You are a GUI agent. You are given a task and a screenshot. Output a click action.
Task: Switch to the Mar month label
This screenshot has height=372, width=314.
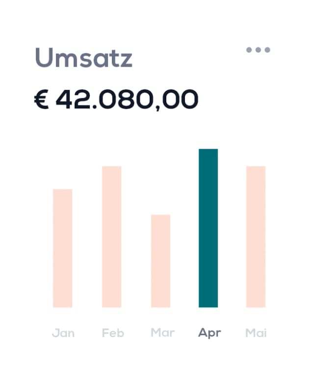(163, 333)
